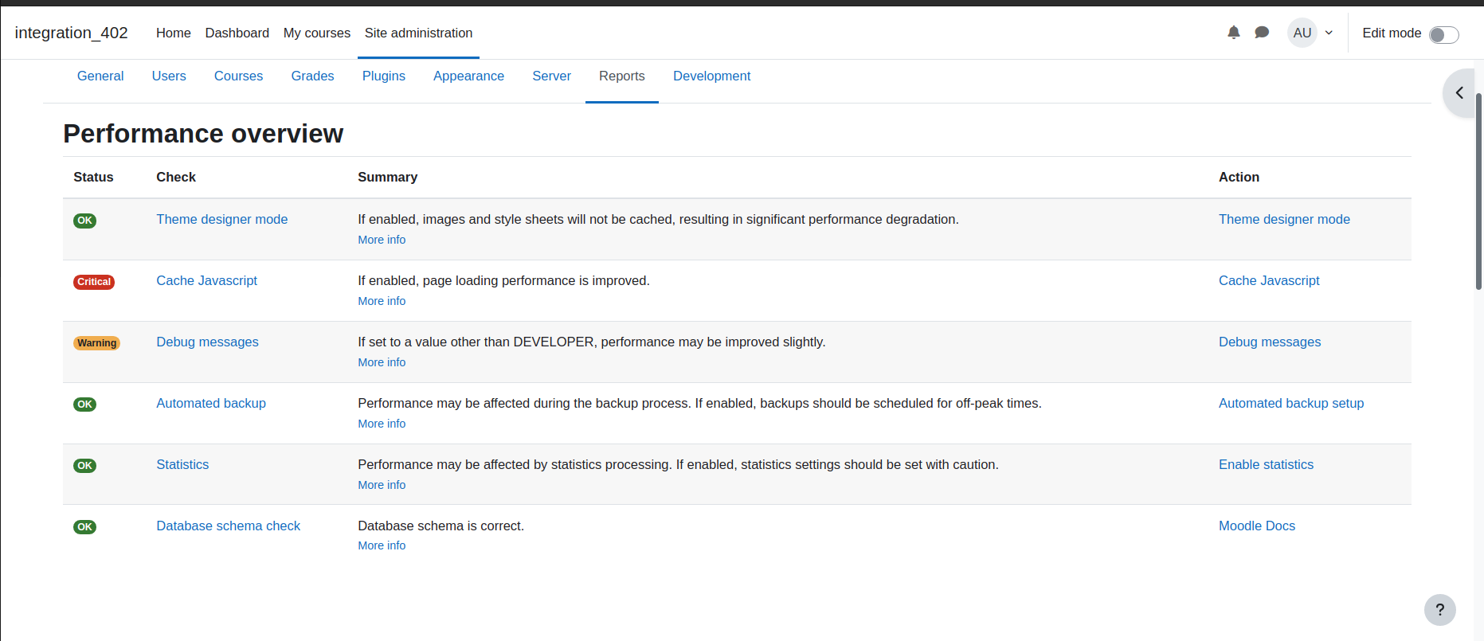Open the messaging chat bubble icon

click(1262, 33)
